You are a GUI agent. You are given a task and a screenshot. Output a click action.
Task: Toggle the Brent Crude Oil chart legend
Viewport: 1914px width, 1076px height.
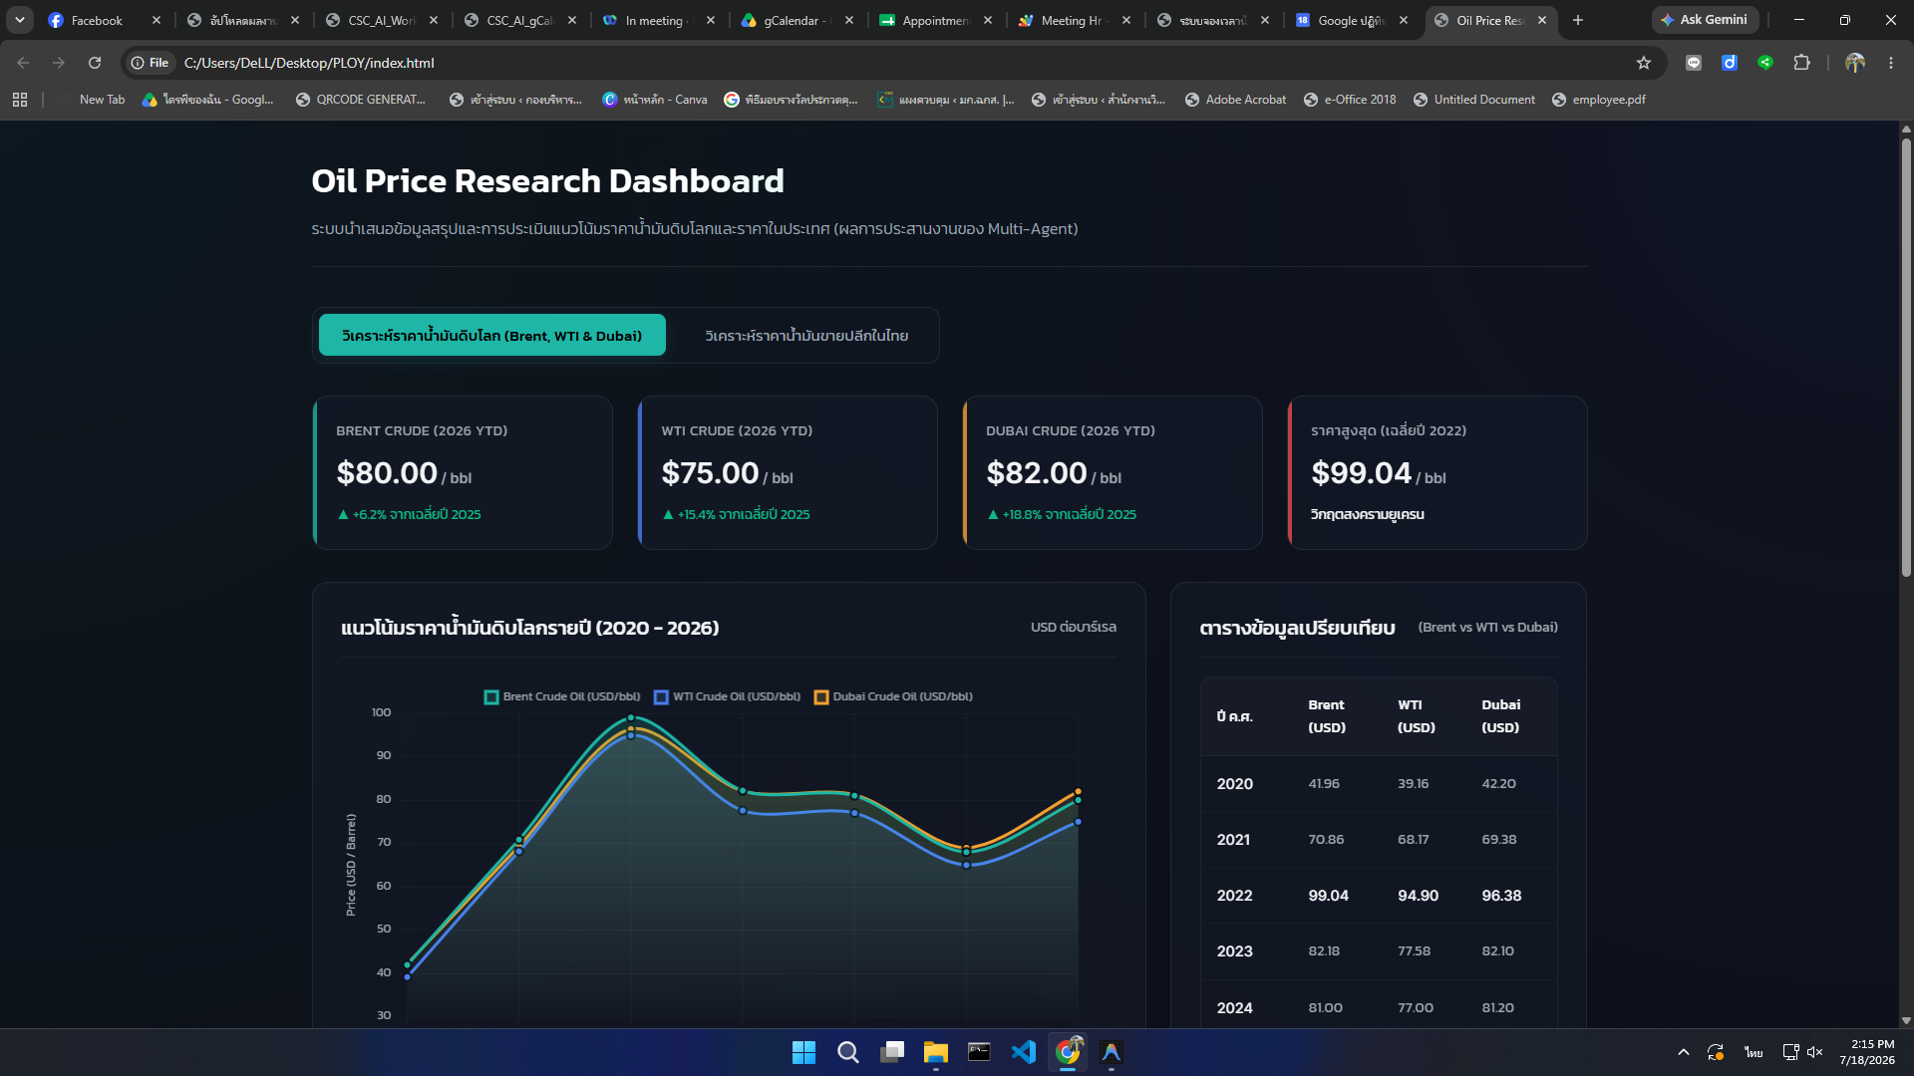click(562, 696)
